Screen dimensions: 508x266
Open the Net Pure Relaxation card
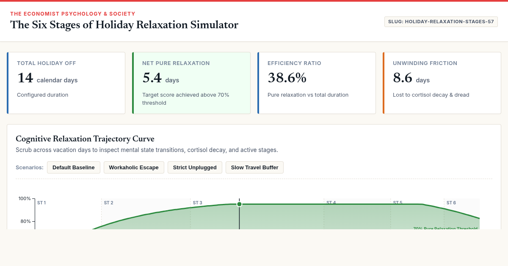[191, 83]
